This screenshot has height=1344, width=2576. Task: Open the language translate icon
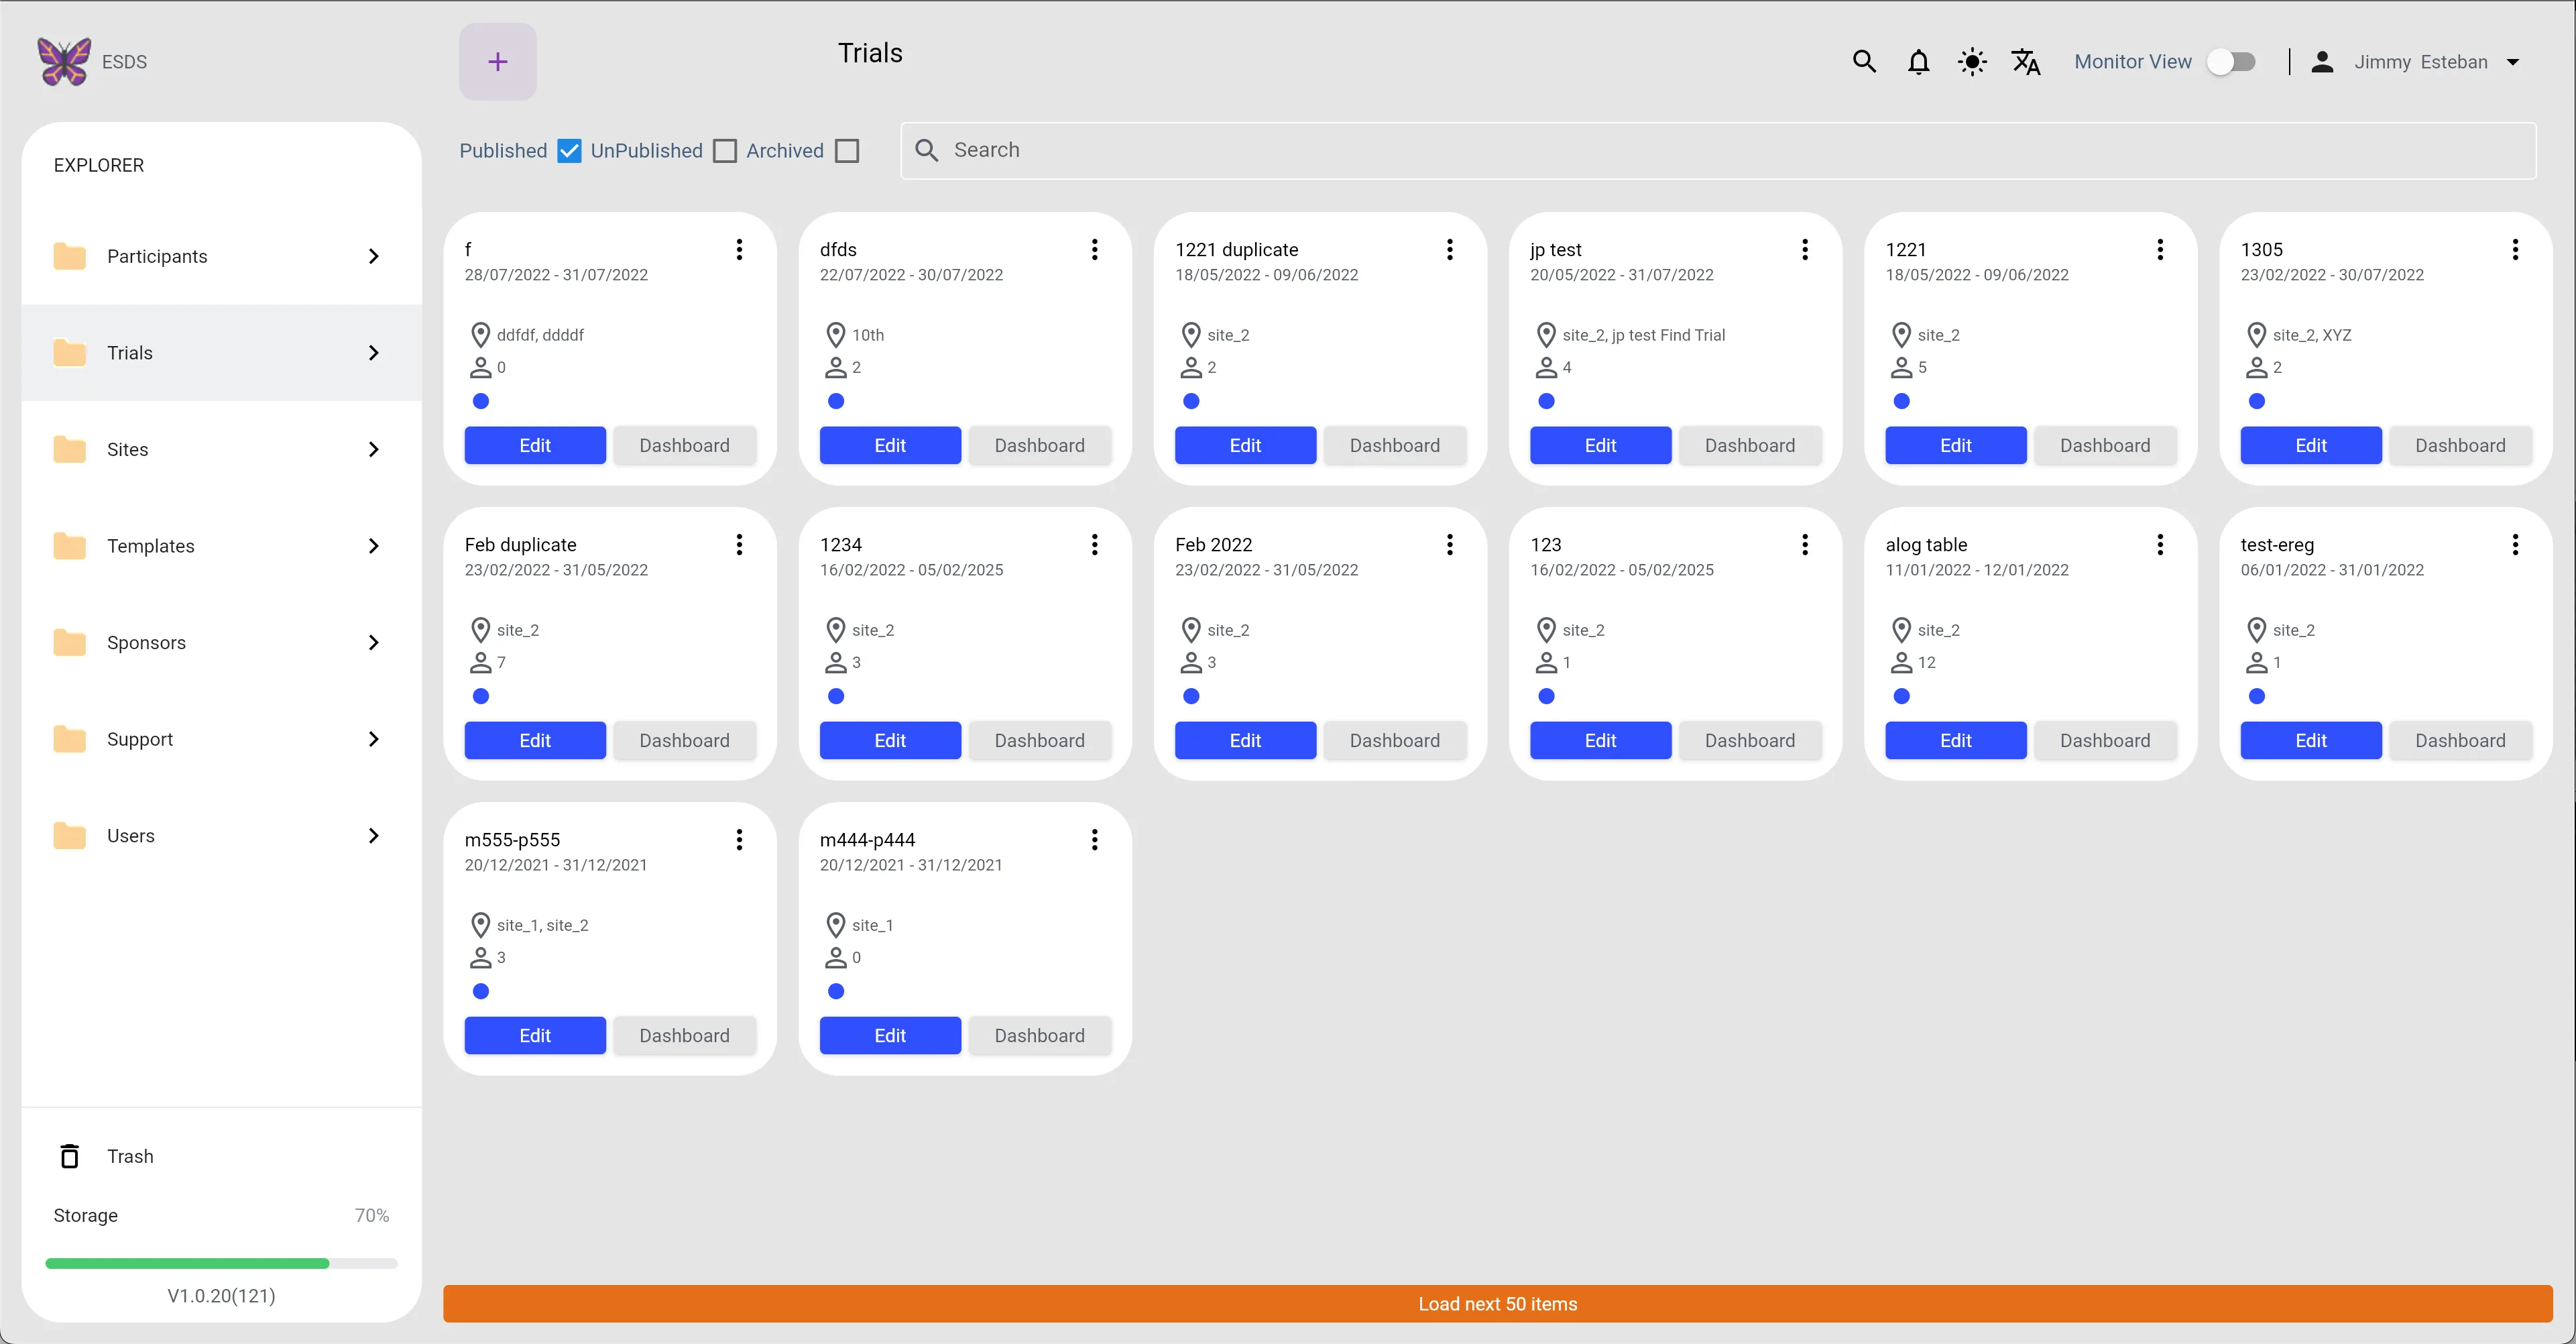coord(2025,62)
